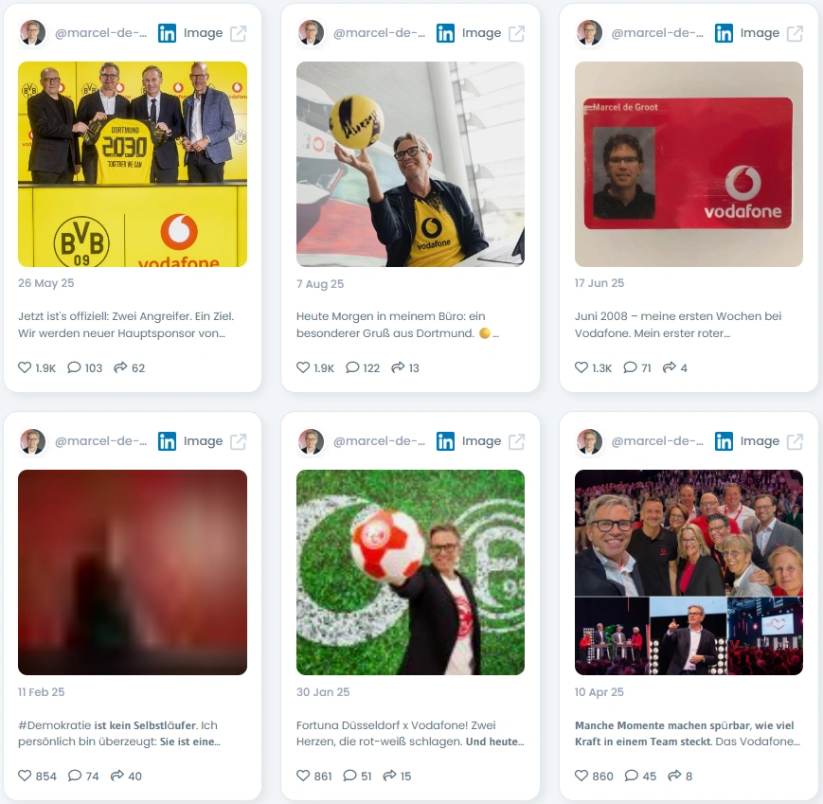Open external link icon on 10 Apr 25 post
The width and height of the screenshot is (823, 804).
[795, 442]
